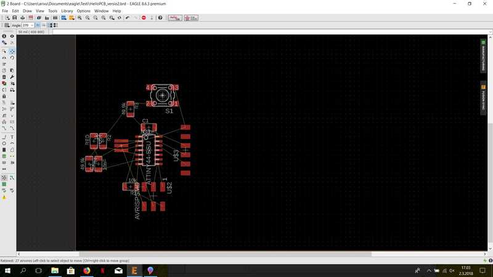
Task: Select the Rectangle tool
Action: tap(4, 150)
